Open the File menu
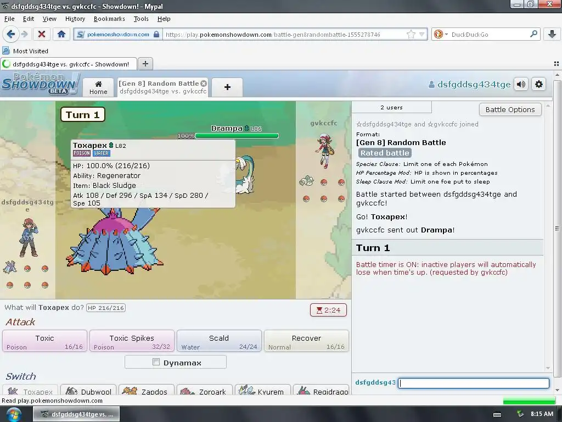 [x=9, y=19]
